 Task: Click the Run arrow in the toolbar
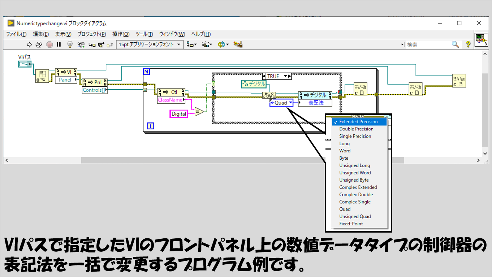click(30, 44)
